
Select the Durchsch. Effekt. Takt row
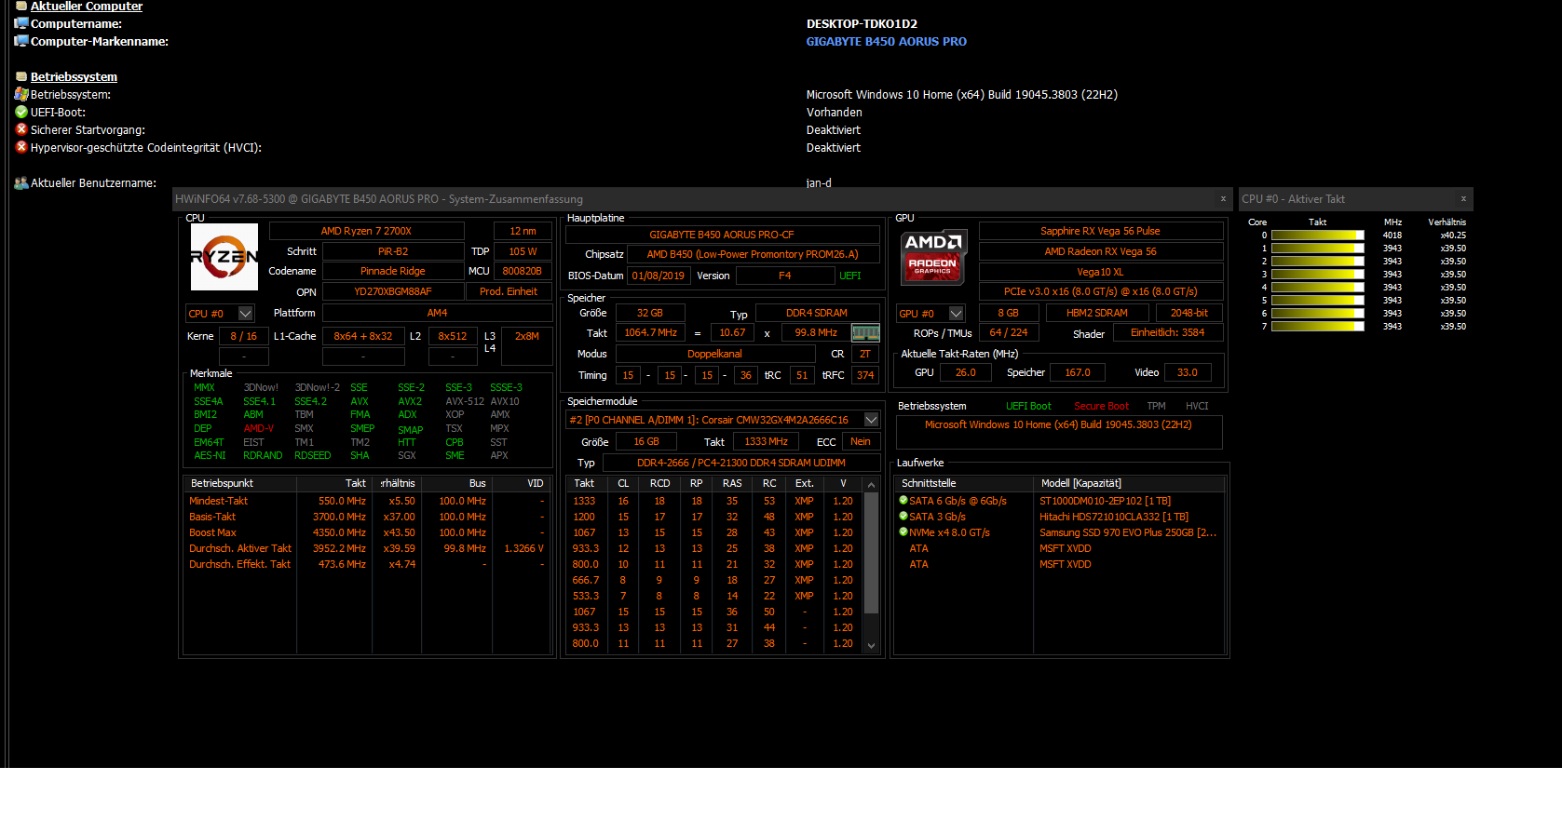pyautogui.click(x=367, y=564)
